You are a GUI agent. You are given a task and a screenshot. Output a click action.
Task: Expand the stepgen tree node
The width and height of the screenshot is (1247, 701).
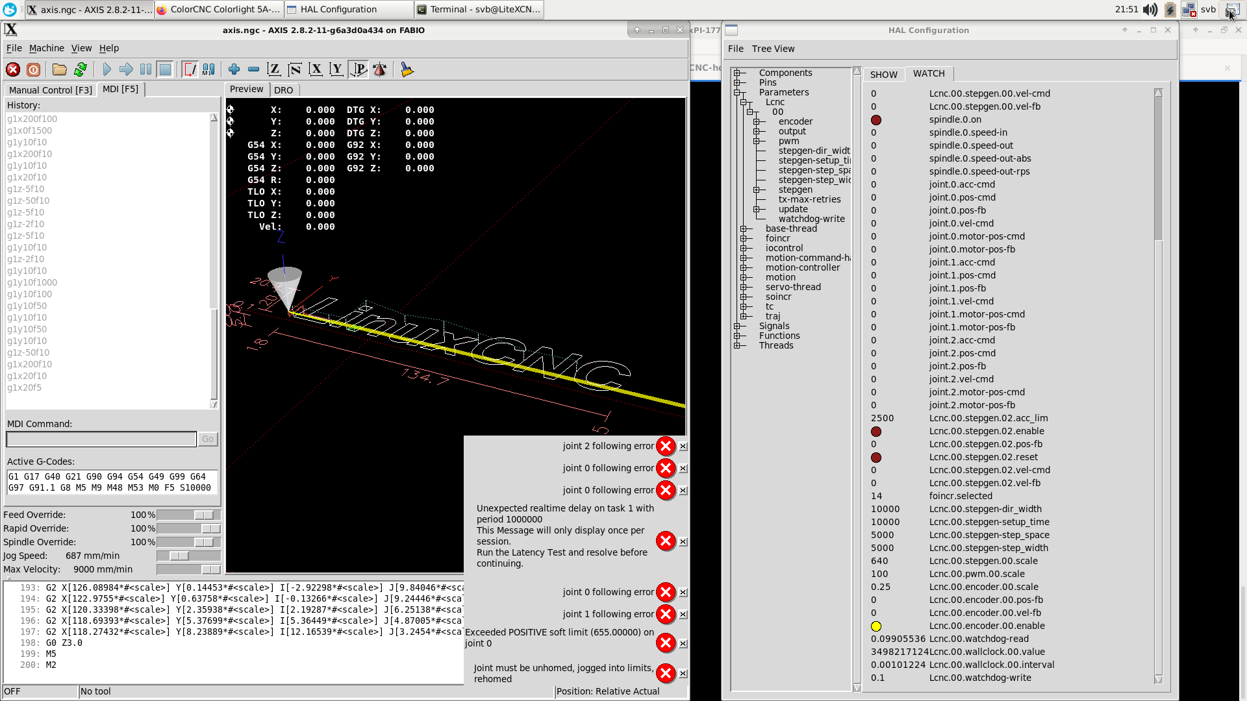click(x=757, y=190)
